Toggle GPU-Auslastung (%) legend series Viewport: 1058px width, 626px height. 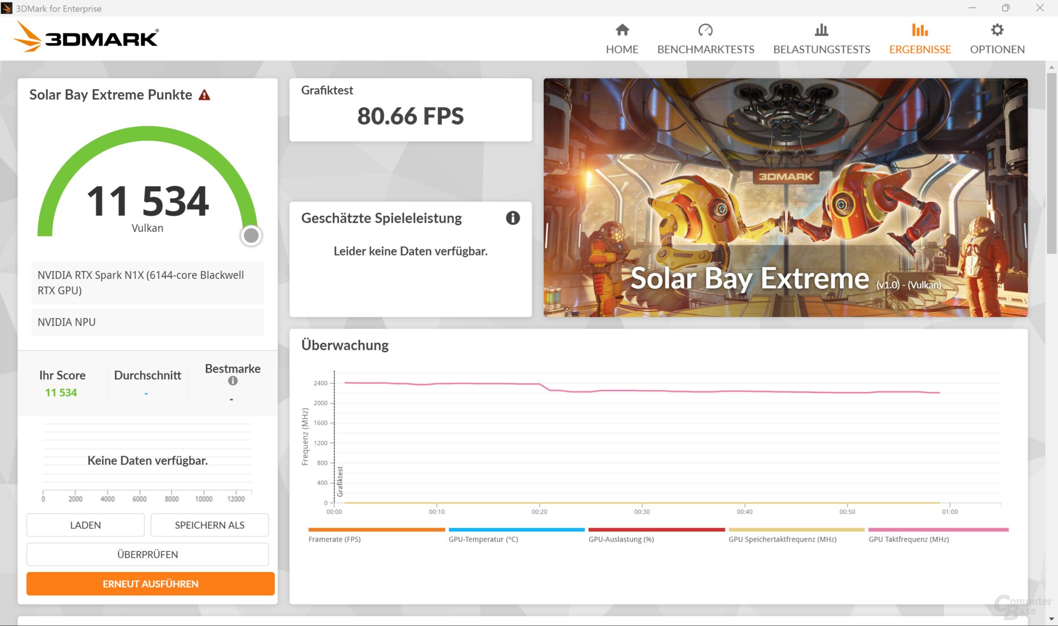point(656,534)
